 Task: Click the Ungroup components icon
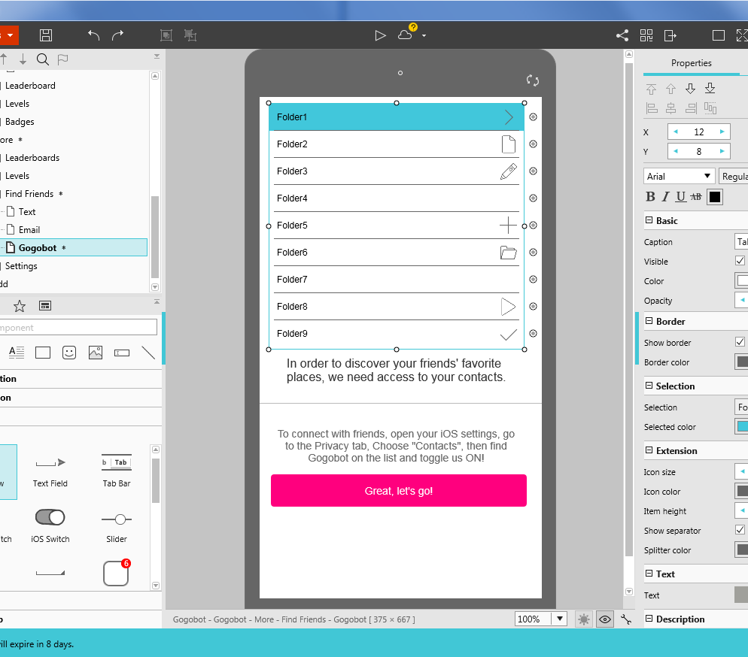click(x=190, y=35)
